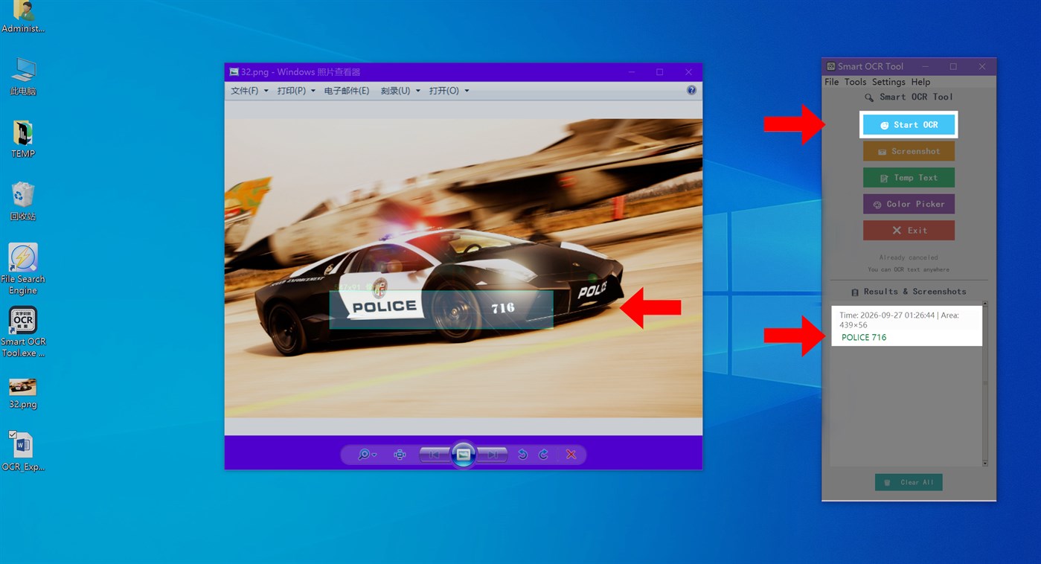Select the OCR_Exp... Word document icon
The width and height of the screenshot is (1041, 564).
[x=23, y=451]
